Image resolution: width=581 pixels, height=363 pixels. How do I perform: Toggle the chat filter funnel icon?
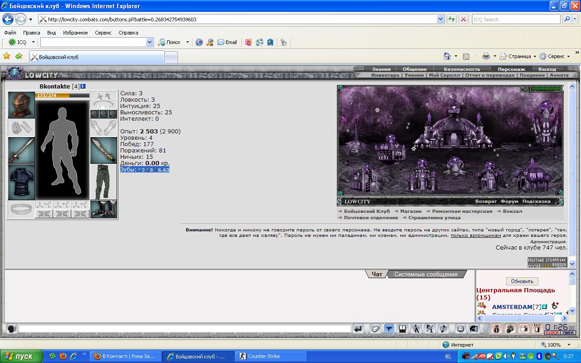click(389, 329)
